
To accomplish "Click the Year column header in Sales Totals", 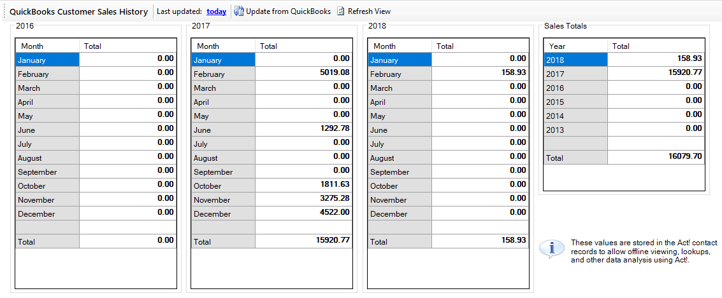I will pyautogui.click(x=576, y=46).
